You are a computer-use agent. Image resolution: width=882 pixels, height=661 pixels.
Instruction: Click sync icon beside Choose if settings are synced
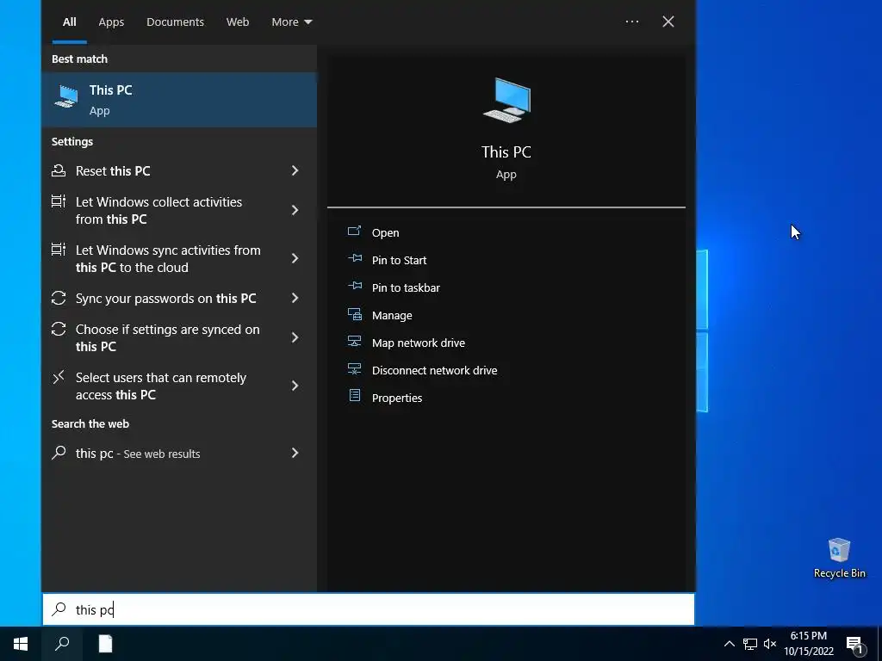point(59,328)
